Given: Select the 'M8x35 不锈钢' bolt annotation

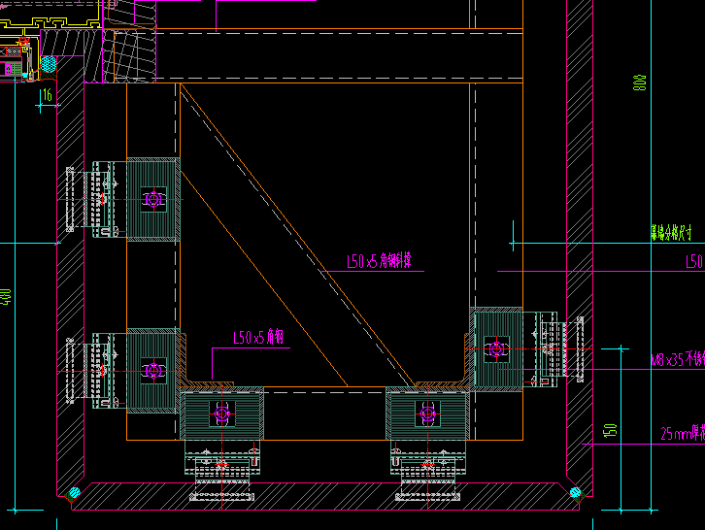Looking at the screenshot, I should coord(678,359).
